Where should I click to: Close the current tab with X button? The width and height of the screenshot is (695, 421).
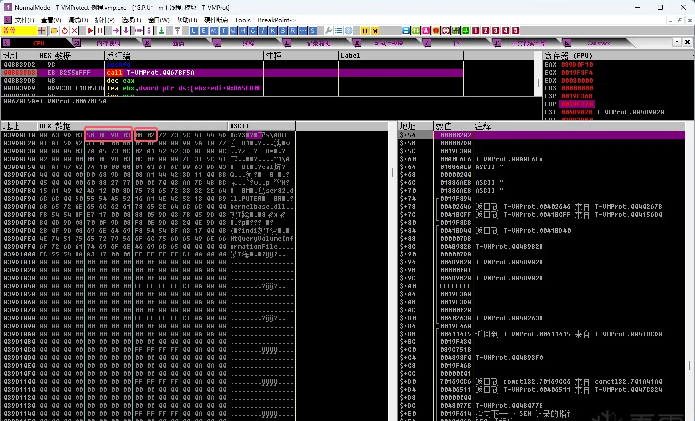point(687,42)
